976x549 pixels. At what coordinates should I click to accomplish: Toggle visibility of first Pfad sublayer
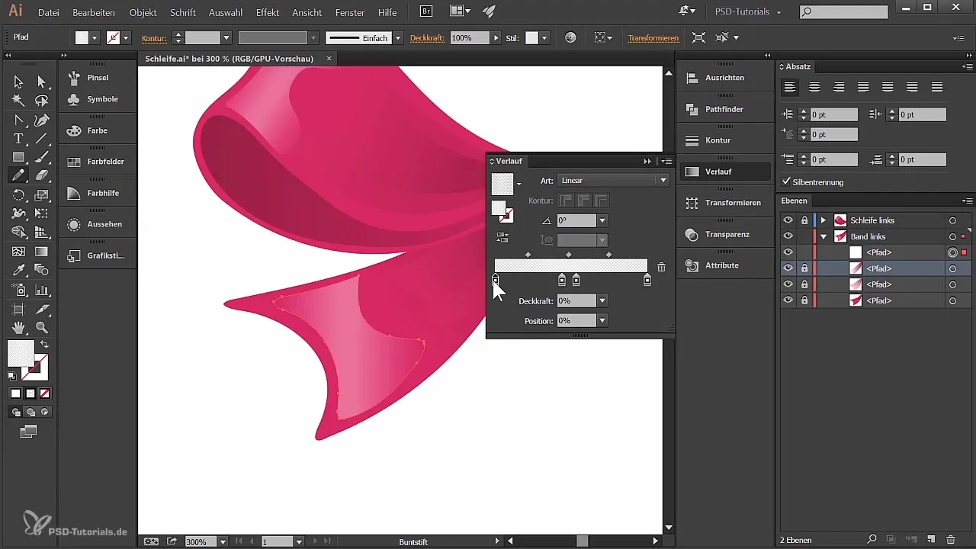point(788,252)
